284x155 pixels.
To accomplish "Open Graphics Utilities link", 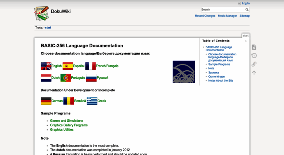I will [62, 130].
